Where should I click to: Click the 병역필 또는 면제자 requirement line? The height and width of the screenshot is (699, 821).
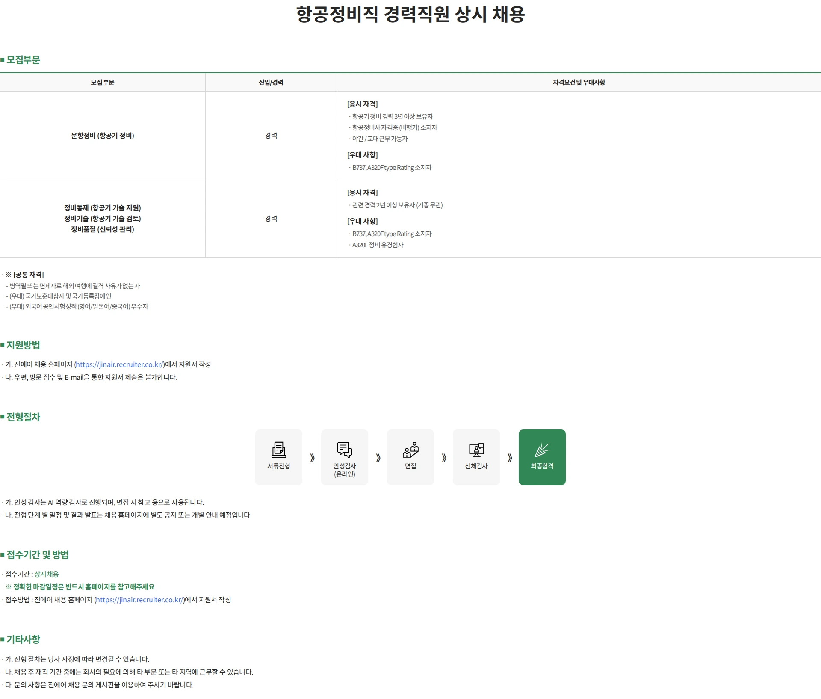click(x=73, y=286)
